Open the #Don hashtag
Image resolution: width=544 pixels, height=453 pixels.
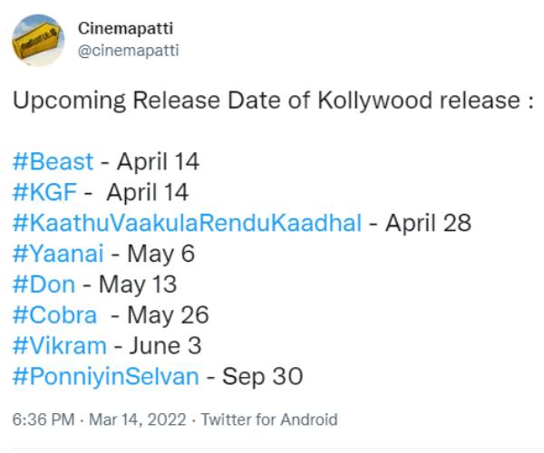(x=45, y=284)
